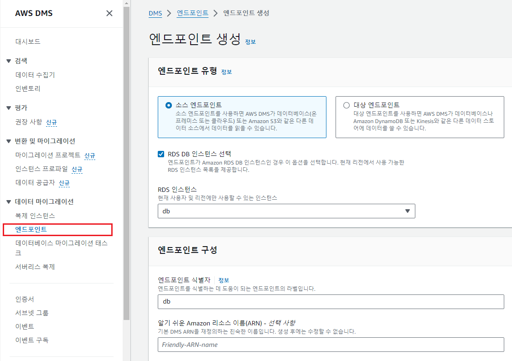Uncheck RDS DB 인스턴스 선택 checkbox
This screenshot has width=512, height=361.
tap(161, 154)
